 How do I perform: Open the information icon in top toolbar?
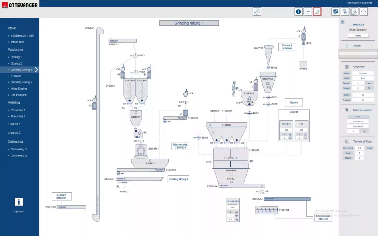pyautogui.click(x=299, y=12)
